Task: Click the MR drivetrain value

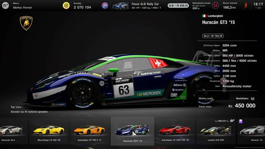Action: coord(225,51)
